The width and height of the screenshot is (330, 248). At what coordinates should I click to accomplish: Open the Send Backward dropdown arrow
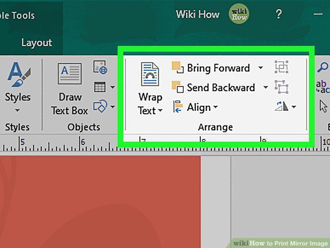pyautogui.click(x=266, y=87)
